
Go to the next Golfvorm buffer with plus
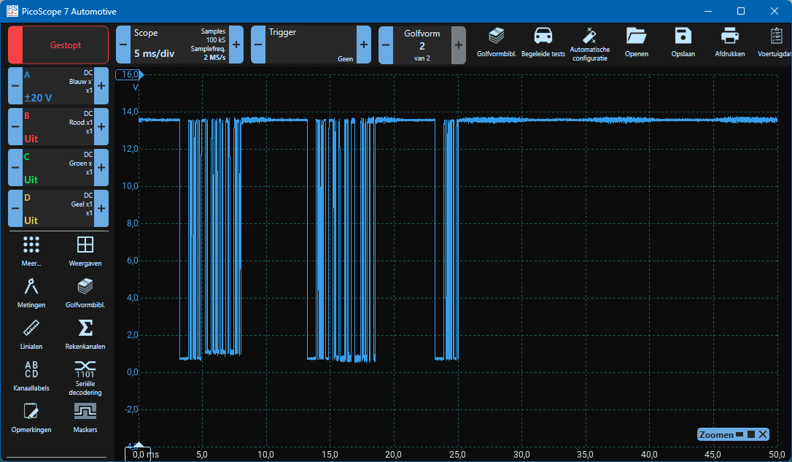(459, 45)
